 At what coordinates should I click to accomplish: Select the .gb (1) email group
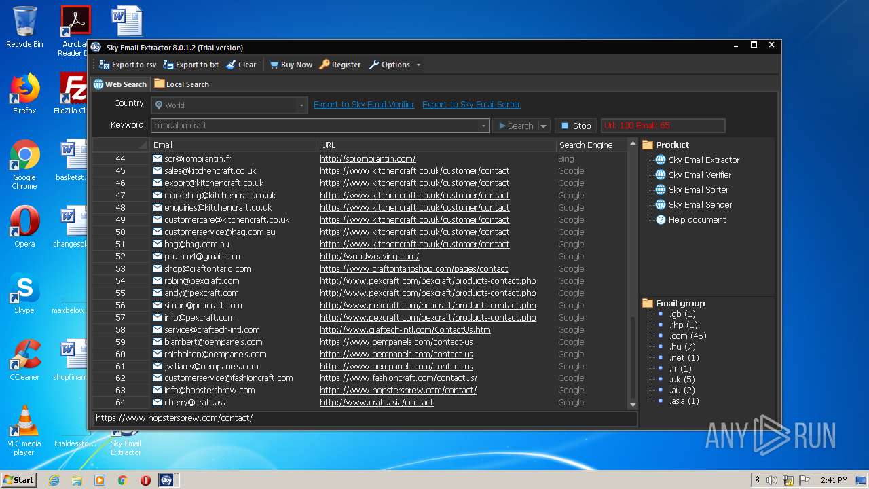pyautogui.click(x=682, y=314)
